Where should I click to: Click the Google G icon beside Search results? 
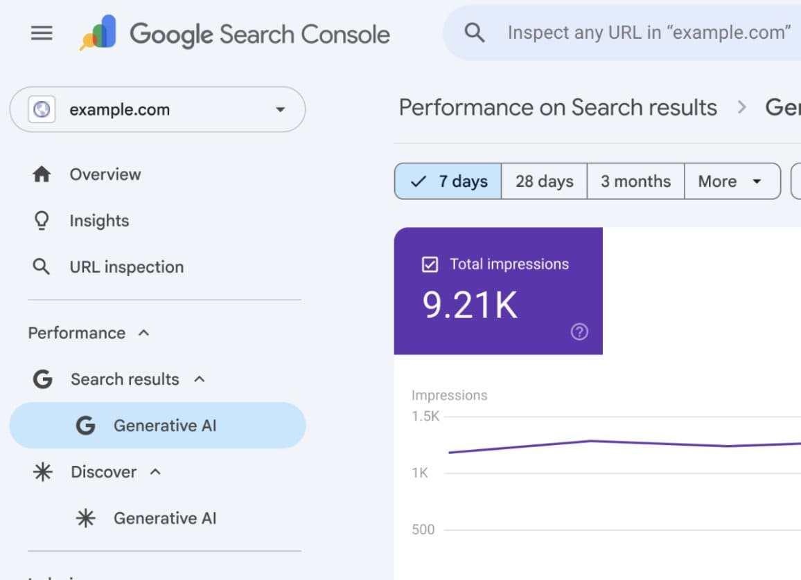click(42, 379)
